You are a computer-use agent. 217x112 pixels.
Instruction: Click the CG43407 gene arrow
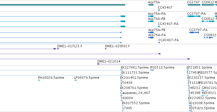pyautogui.click(x=159, y=10)
